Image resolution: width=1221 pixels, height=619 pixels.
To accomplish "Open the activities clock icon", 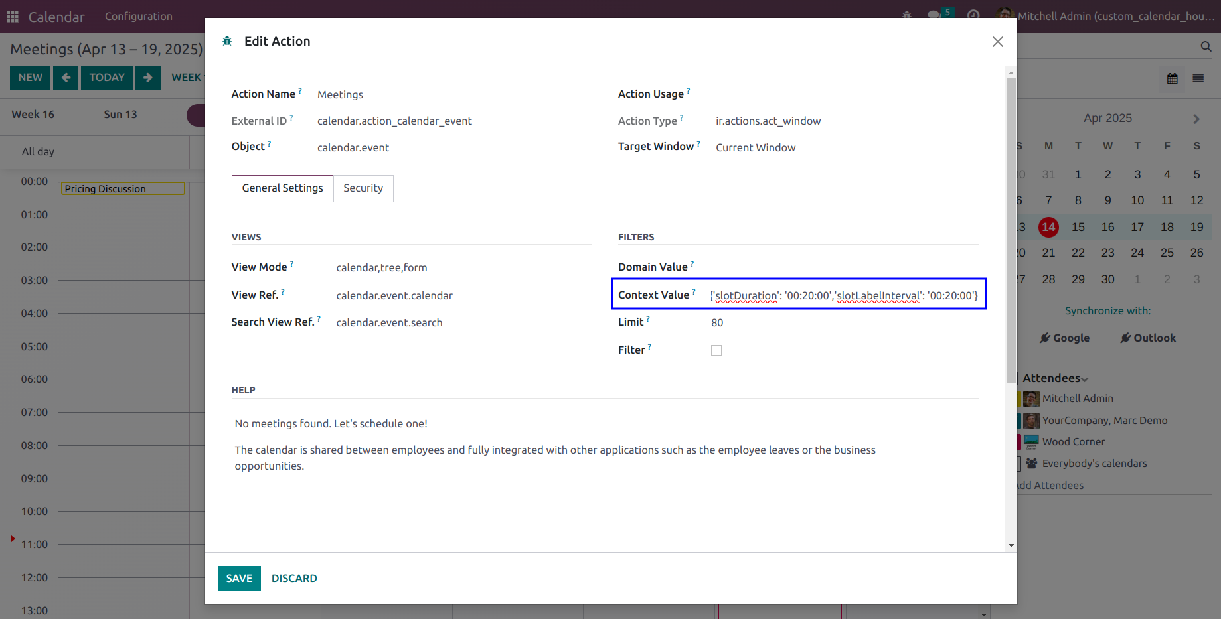I will coord(973,15).
